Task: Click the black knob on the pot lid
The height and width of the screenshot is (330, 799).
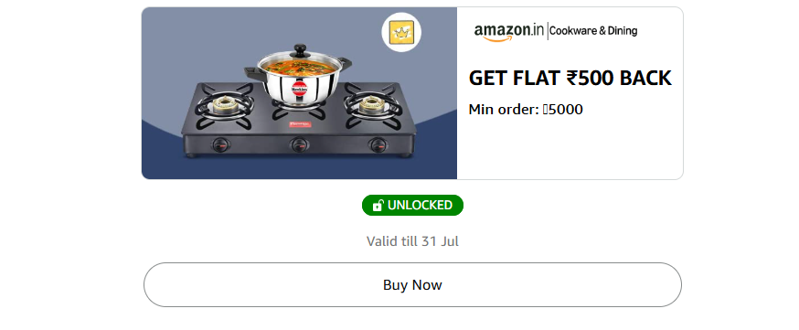Action: [300, 50]
